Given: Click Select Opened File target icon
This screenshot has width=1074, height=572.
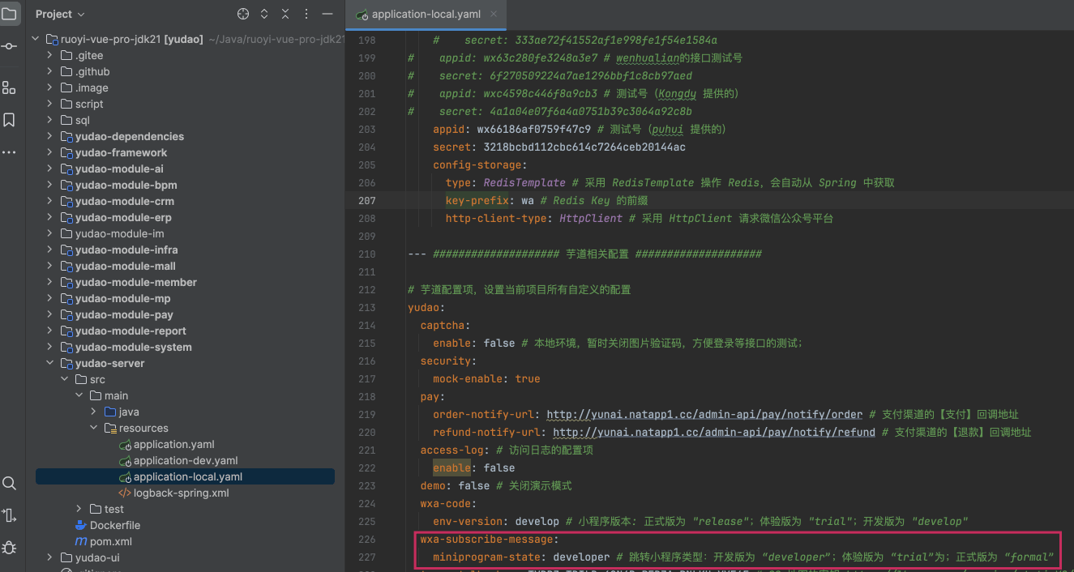Looking at the screenshot, I should (242, 14).
